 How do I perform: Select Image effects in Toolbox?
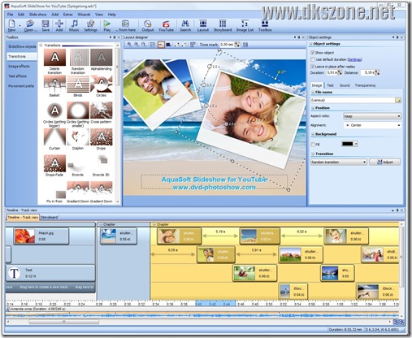19,67
